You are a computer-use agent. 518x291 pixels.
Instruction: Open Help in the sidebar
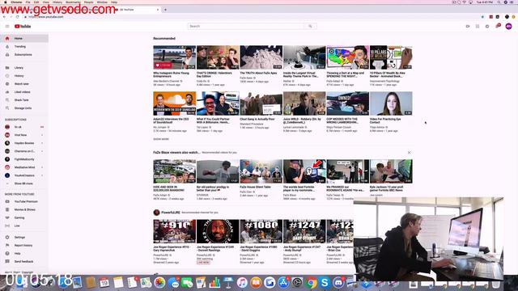tap(24, 253)
